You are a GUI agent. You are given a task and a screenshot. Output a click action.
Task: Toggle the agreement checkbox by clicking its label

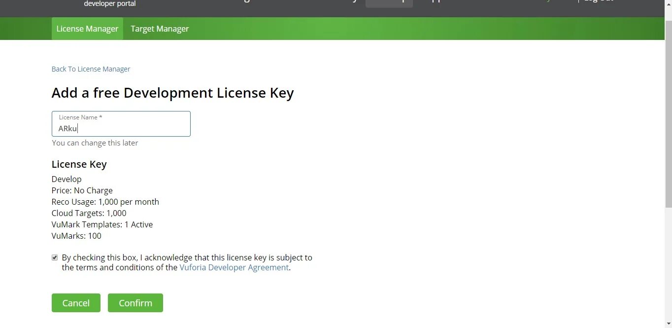tap(187, 257)
